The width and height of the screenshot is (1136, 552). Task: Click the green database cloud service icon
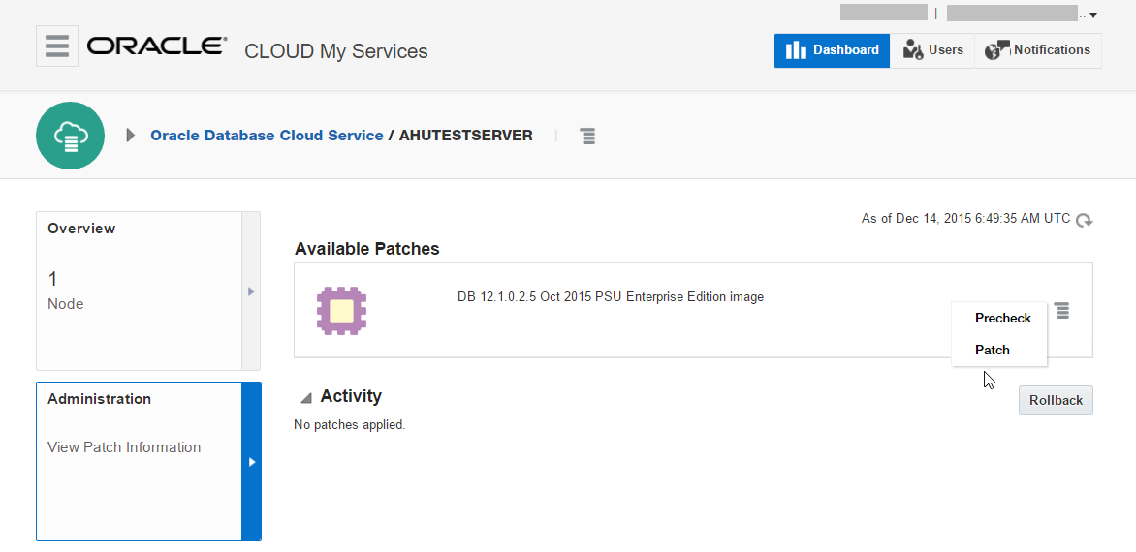point(70,136)
